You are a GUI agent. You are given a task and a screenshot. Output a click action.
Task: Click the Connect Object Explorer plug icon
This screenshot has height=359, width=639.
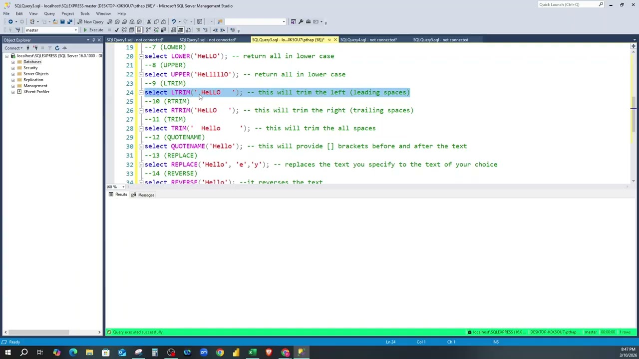27,48
